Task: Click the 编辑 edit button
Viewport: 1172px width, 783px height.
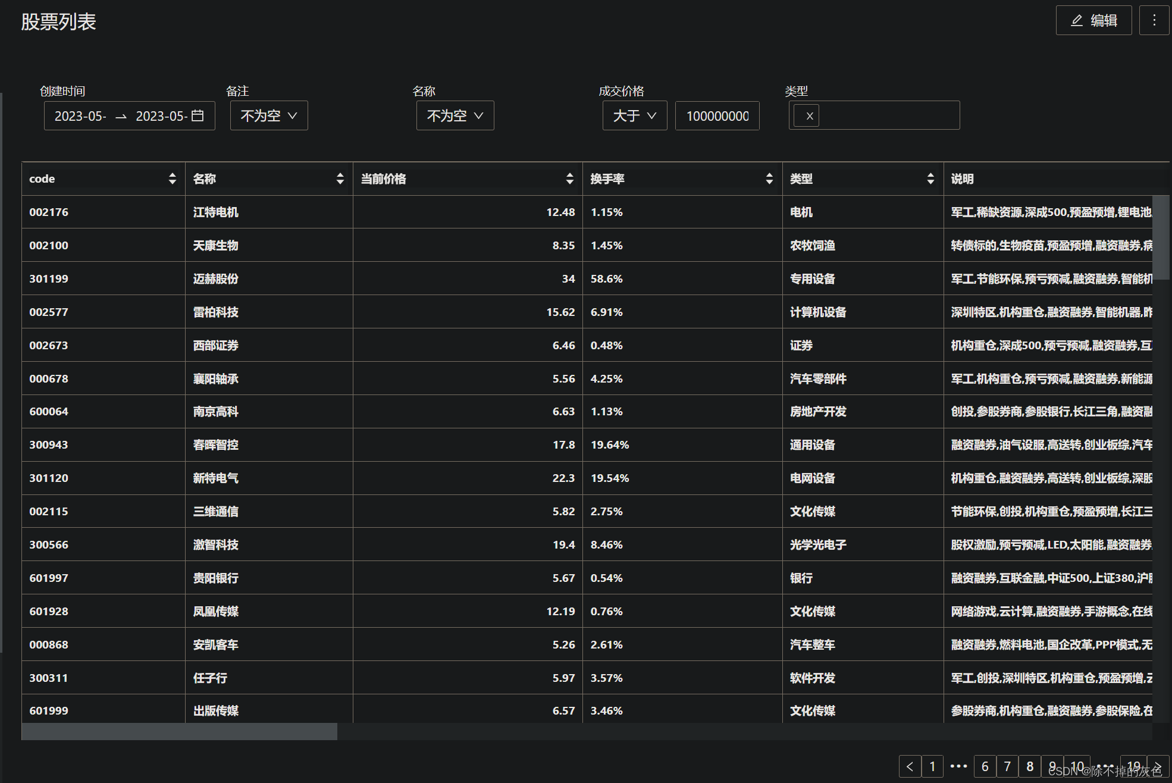Action: (1093, 20)
